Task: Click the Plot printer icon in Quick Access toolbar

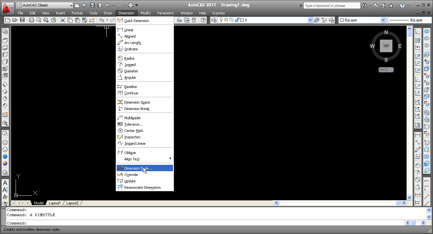Action: pyautogui.click(x=130, y=5)
